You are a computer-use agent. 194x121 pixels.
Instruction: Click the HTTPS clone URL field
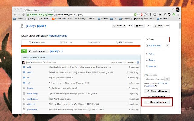(154, 79)
